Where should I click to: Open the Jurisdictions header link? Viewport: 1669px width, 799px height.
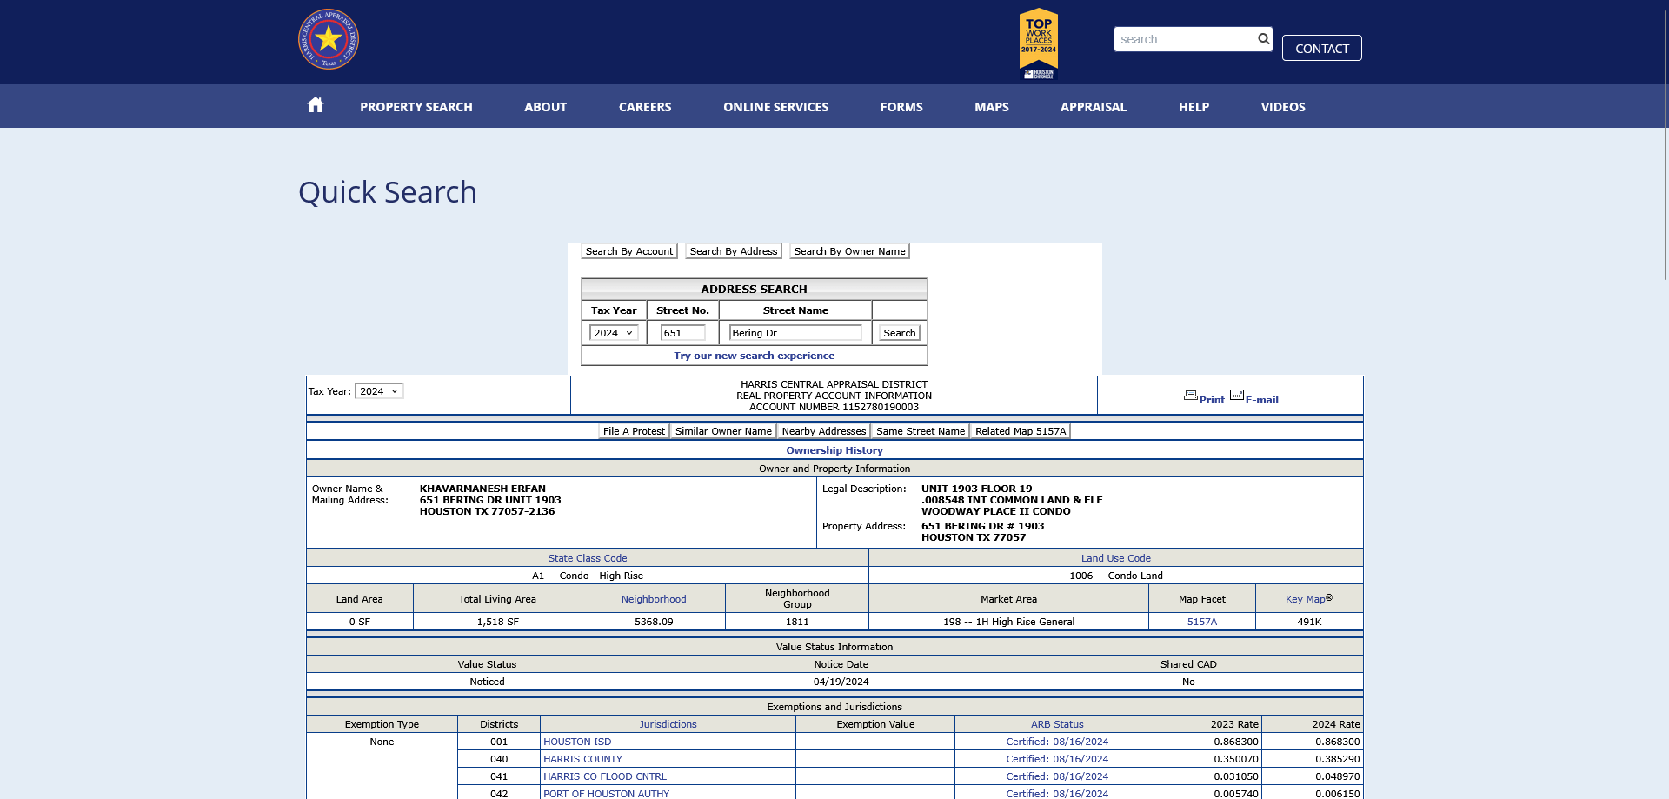point(668,724)
